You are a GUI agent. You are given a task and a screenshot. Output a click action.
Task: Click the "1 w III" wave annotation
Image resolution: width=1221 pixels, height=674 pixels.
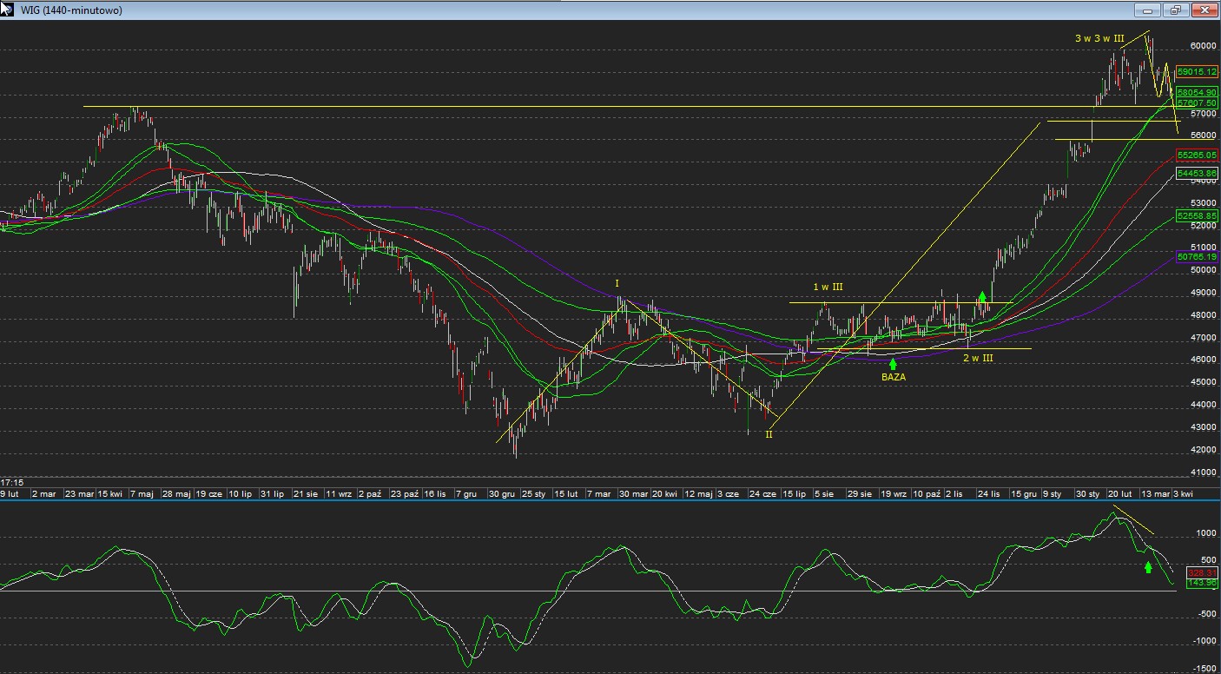(828, 287)
